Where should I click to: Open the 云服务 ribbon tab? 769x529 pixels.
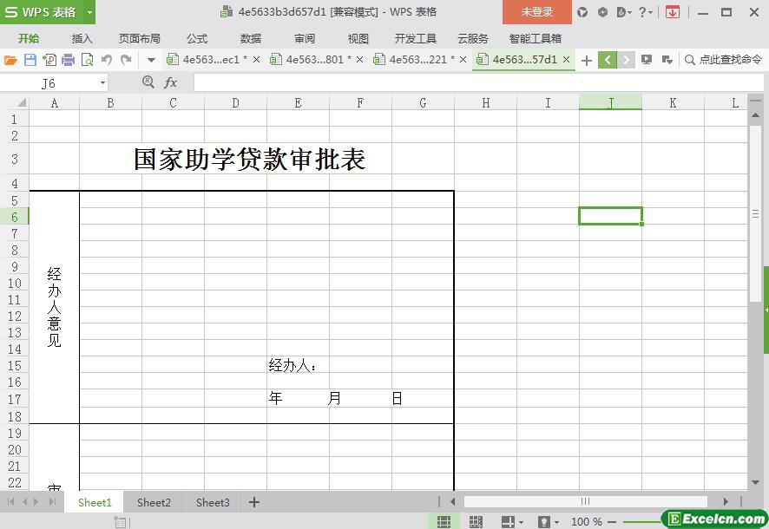pyautogui.click(x=473, y=39)
